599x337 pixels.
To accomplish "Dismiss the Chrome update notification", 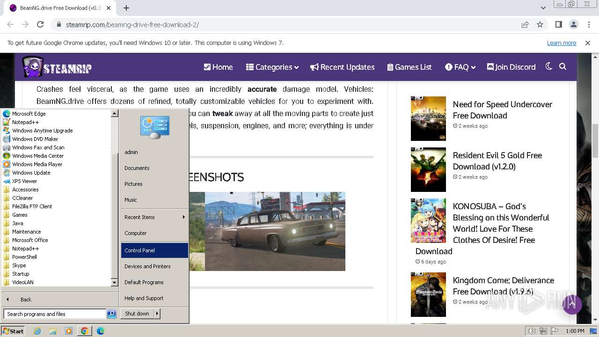I will point(588,43).
